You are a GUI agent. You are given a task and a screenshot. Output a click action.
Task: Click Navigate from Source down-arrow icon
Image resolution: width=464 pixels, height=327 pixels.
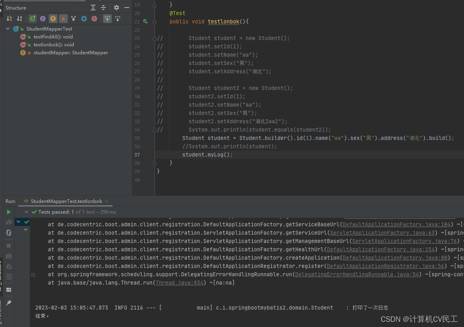coord(117,19)
